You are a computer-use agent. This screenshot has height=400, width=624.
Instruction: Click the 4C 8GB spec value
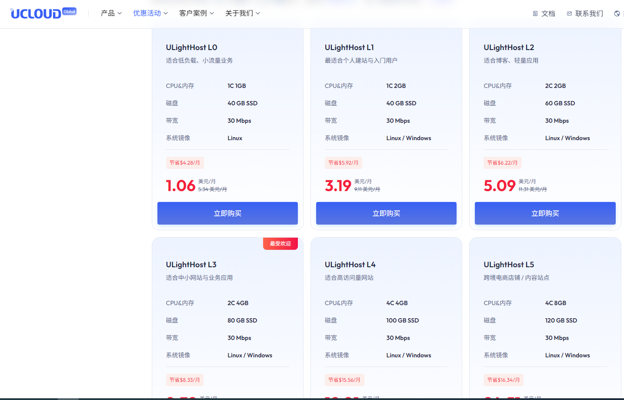[556, 303]
